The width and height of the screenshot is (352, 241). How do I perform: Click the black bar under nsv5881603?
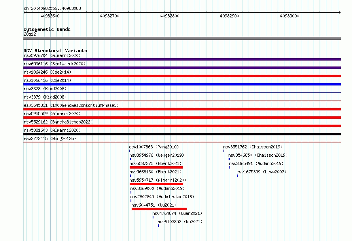pyautogui.click(x=182, y=134)
